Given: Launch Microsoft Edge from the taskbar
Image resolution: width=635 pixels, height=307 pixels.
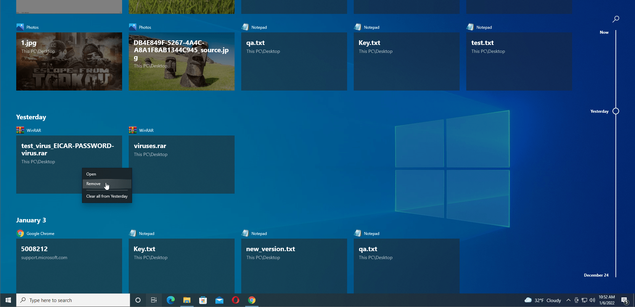Looking at the screenshot, I should (170, 300).
